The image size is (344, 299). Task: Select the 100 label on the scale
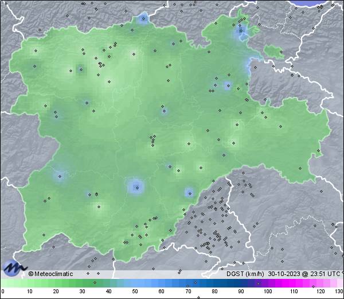(268, 292)
